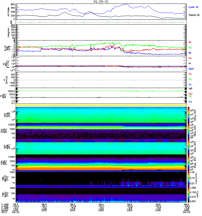Click the "-23.7" Y-GSE position value
The image size is (202, 216).
click(101, 207)
